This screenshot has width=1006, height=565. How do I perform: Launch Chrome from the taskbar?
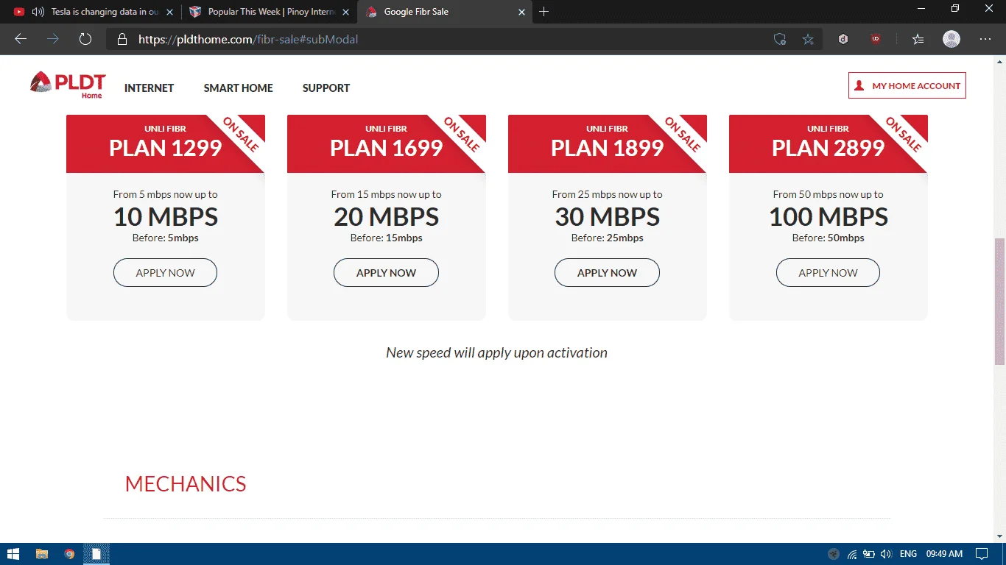point(69,554)
